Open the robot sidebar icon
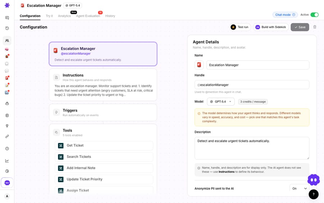Viewport: 324px width, 203px height. [7, 103]
